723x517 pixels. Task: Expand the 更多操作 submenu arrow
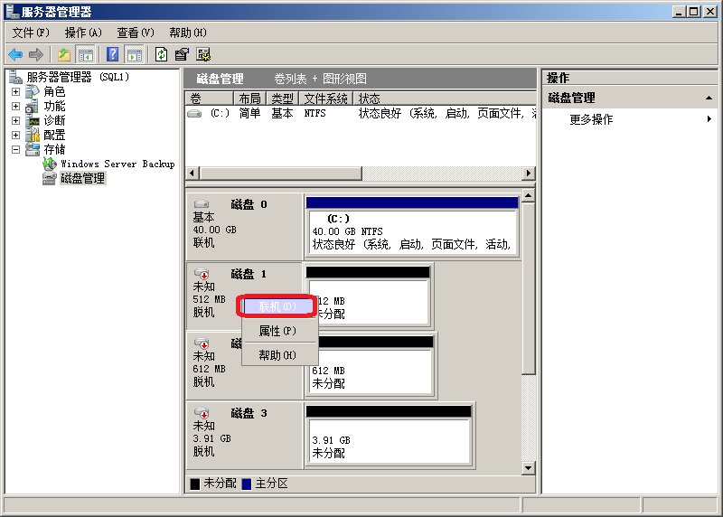click(x=709, y=119)
